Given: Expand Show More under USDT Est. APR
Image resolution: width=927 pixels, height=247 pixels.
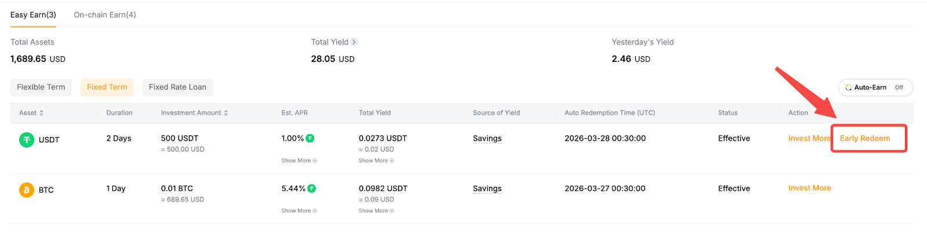Looking at the screenshot, I should [299, 161].
